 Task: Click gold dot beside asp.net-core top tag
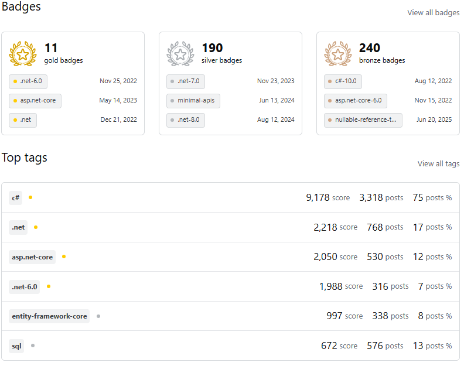coord(64,256)
